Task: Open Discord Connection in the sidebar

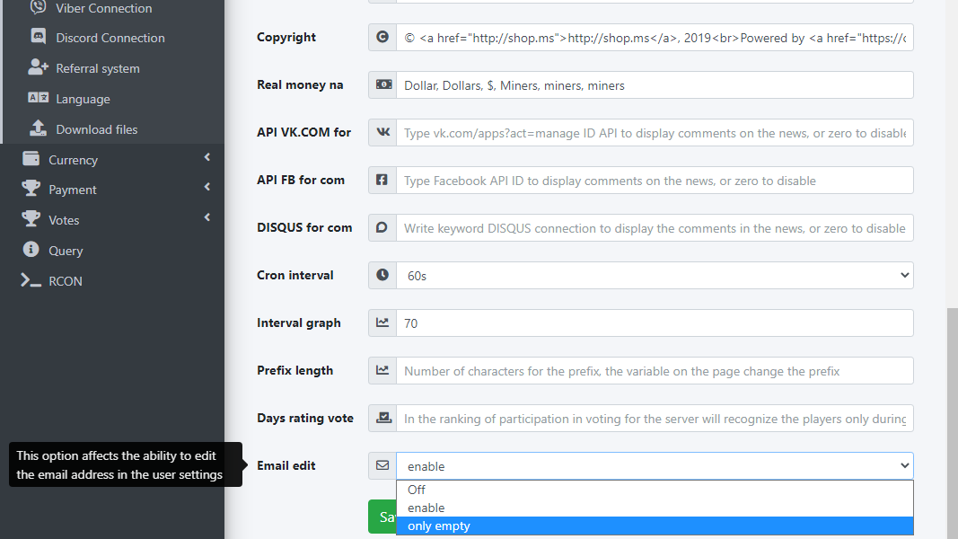Action: (110, 38)
